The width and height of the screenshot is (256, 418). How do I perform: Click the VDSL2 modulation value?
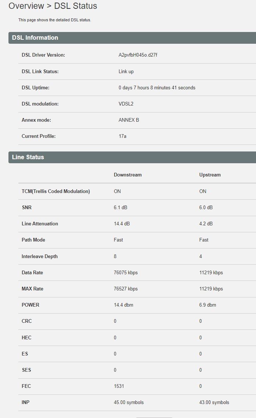[126, 104]
